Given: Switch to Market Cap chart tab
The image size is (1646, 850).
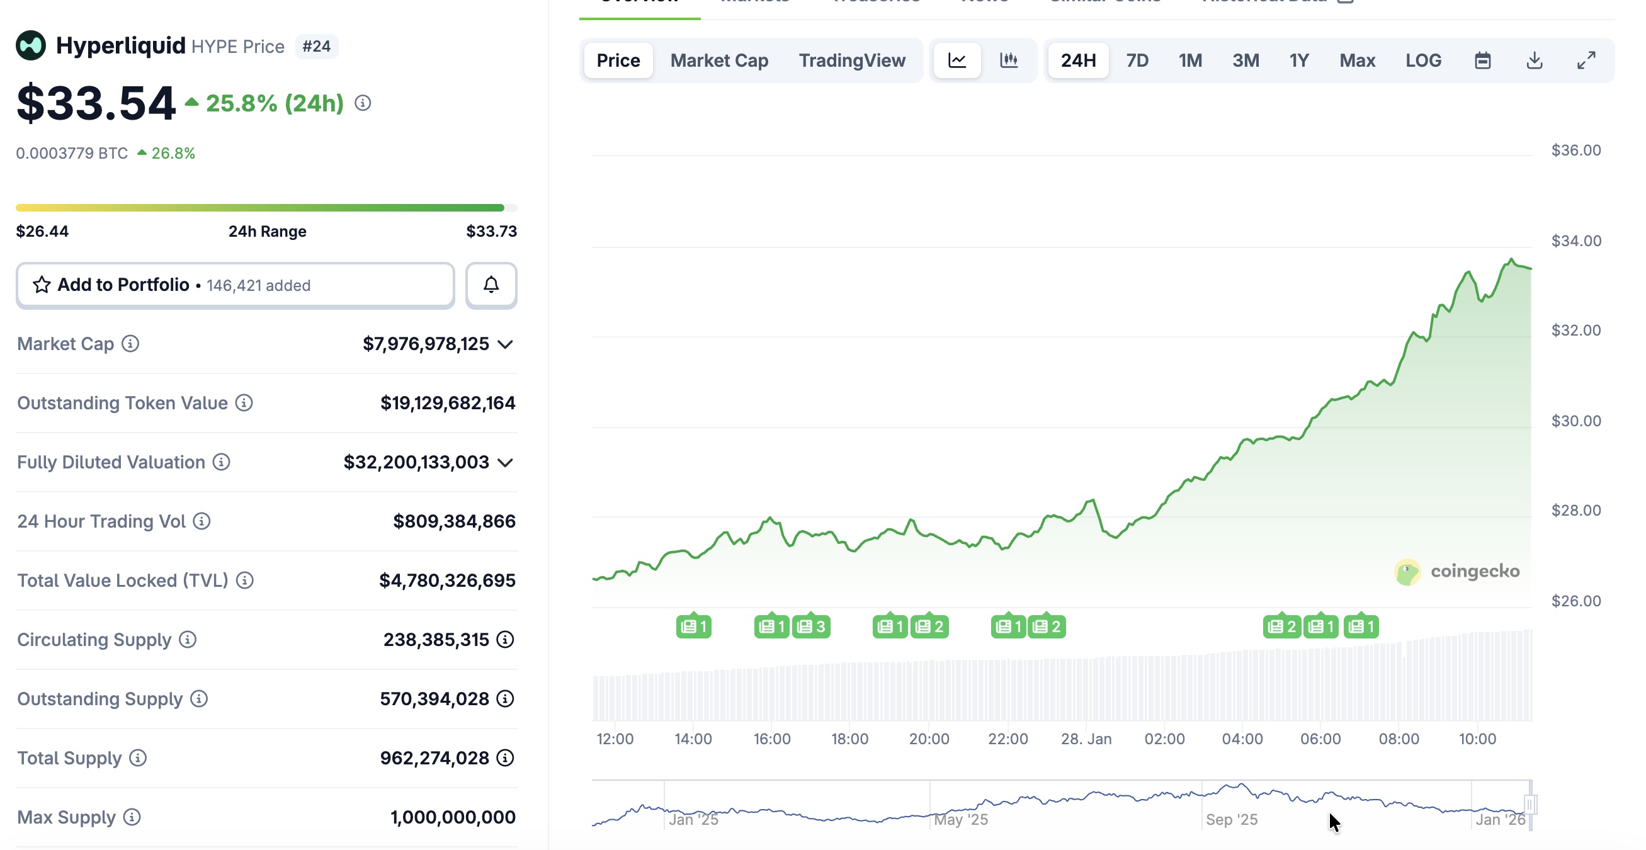Looking at the screenshot, I should [719, 60].
